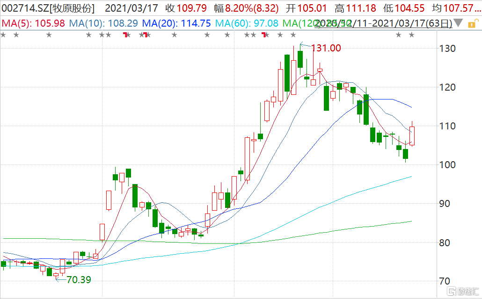Image resolution: width=482 pixels, height=299 pixels.
Task: Click the high price 111.18
Action: click(x=361, y=8)
